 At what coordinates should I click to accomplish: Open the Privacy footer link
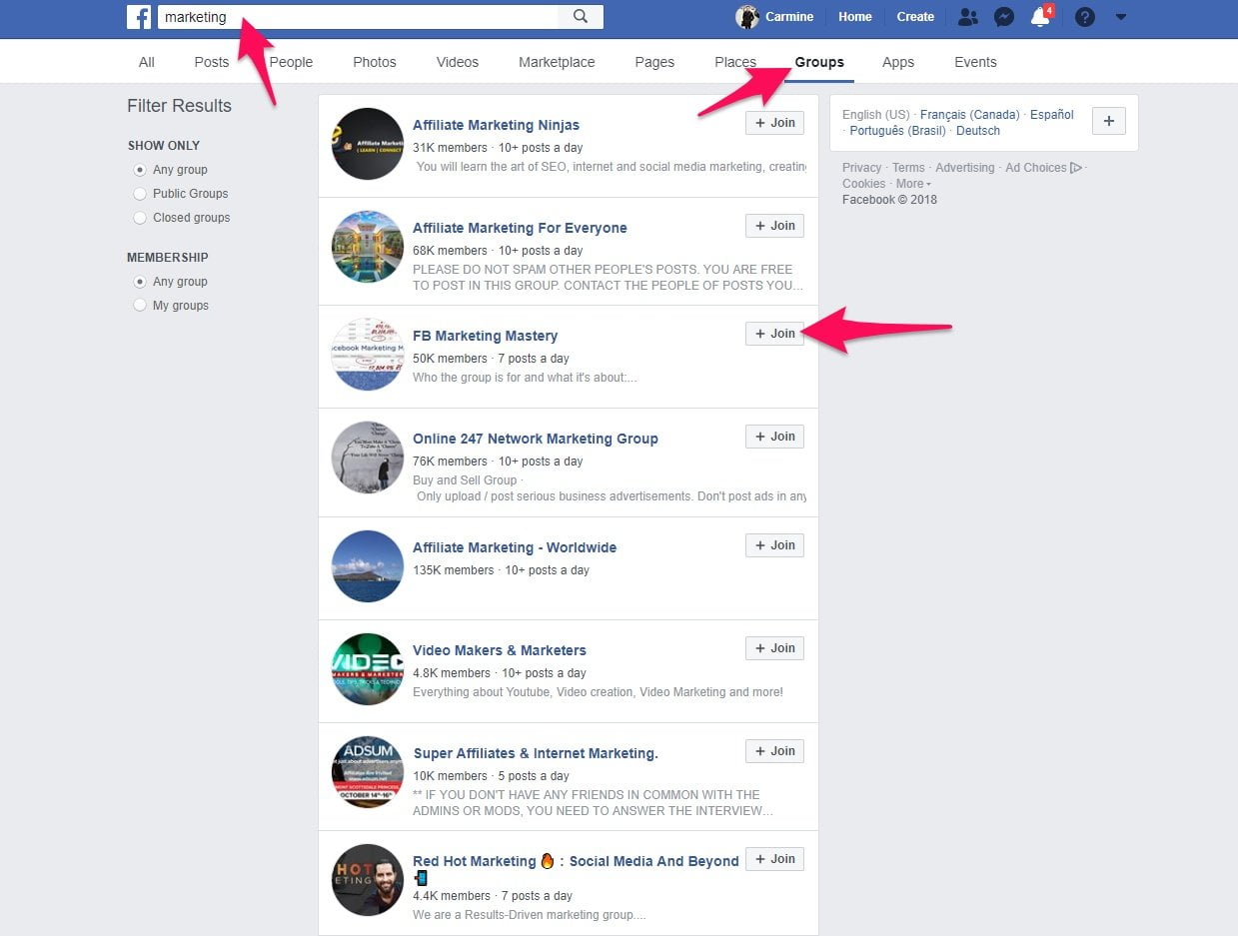(861, 168)
